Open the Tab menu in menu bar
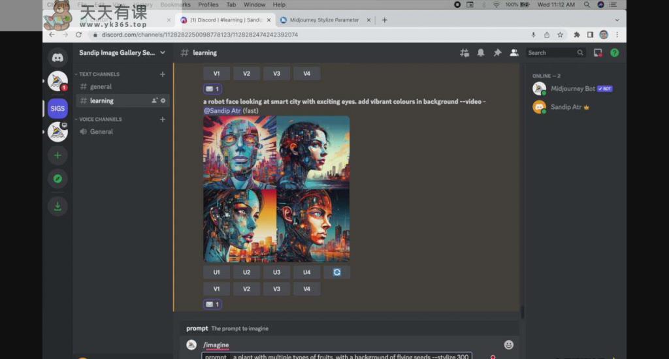 [231, 5]
